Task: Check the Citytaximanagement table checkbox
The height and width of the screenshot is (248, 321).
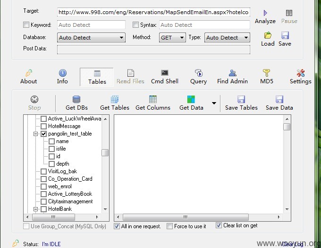Action: tap(43, 201)
